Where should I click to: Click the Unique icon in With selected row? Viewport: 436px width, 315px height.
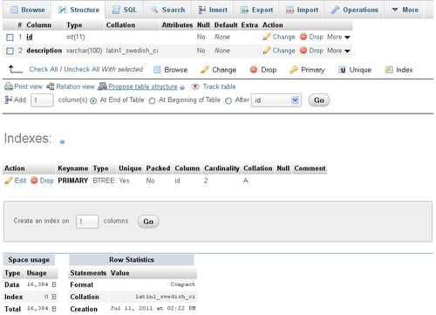click(x=343, y=70)
